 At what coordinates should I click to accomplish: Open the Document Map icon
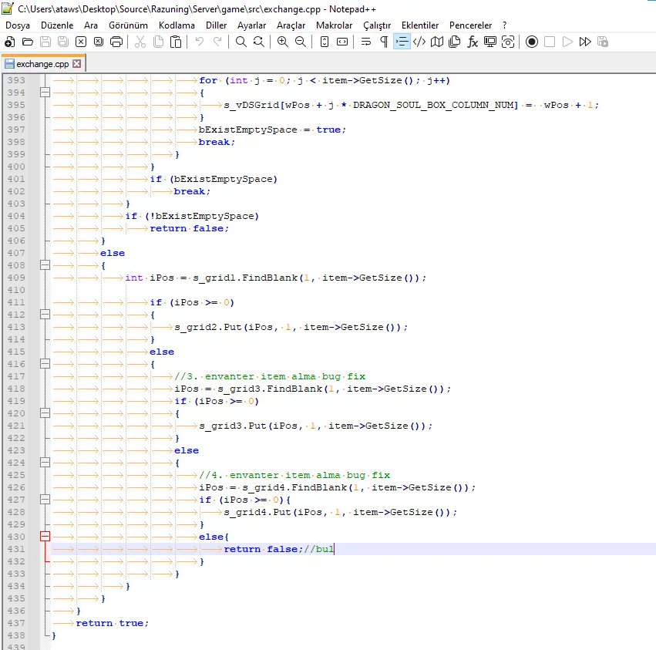point(438,42)
